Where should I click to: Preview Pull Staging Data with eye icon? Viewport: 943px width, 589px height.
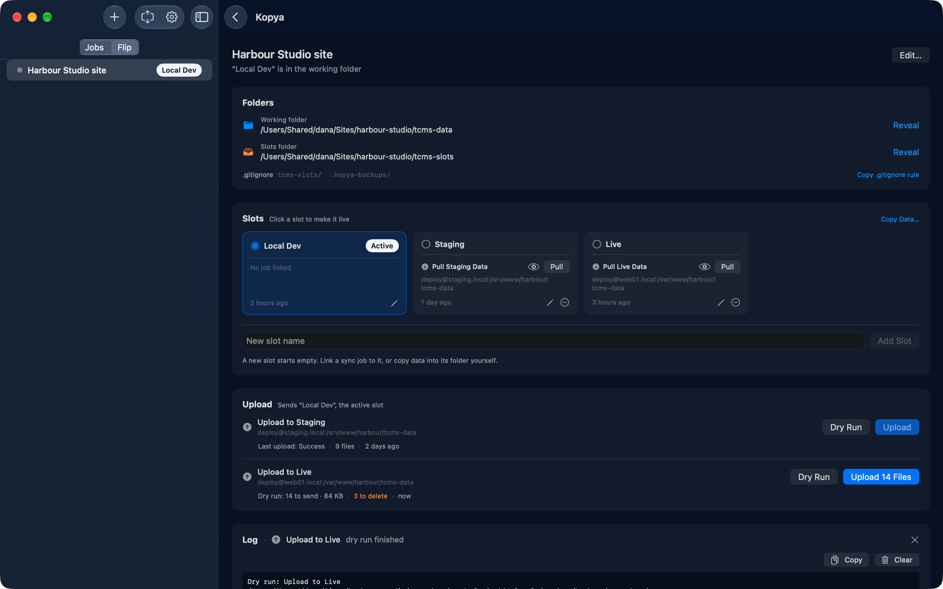tap(534, 267)
